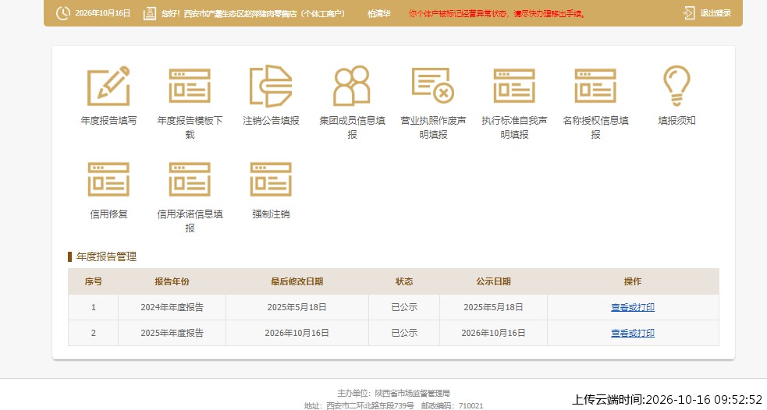Image resolution: width=767 pixels, height=410 pixels.
Task: Click the 信用修复 label text
Action: coord(108,214)
